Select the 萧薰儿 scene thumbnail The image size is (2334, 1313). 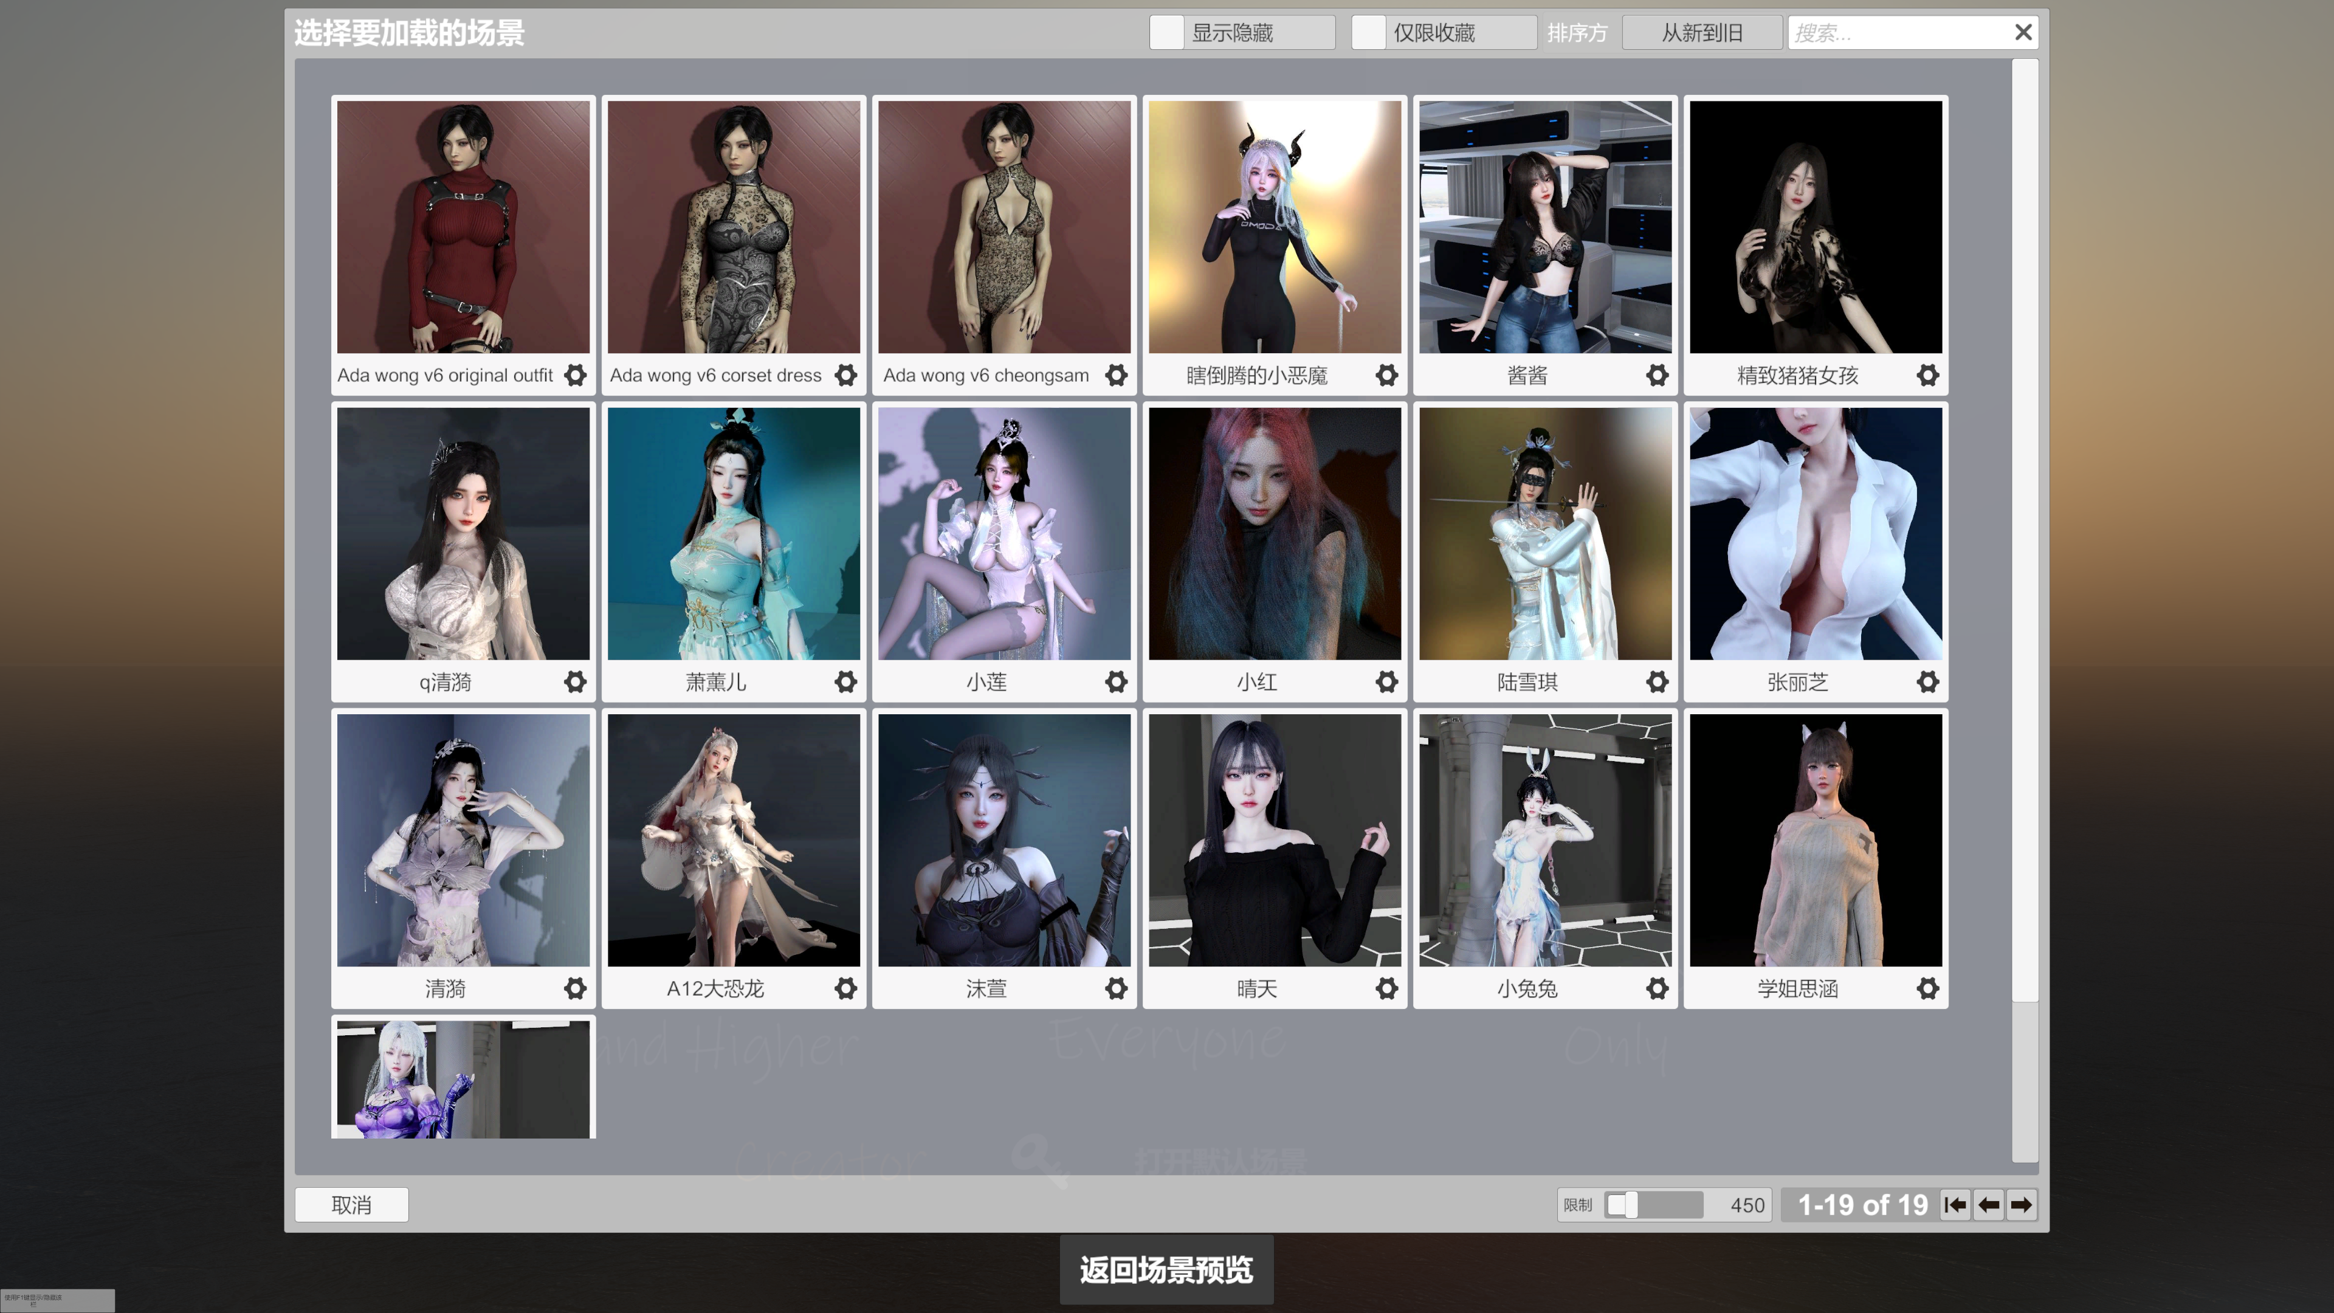[x=733, y=534]
